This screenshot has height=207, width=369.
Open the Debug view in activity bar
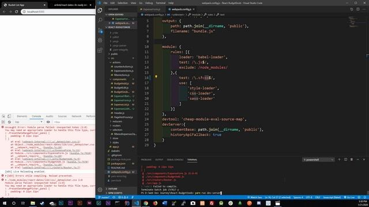pyautogui.click(x=100, y=40)
